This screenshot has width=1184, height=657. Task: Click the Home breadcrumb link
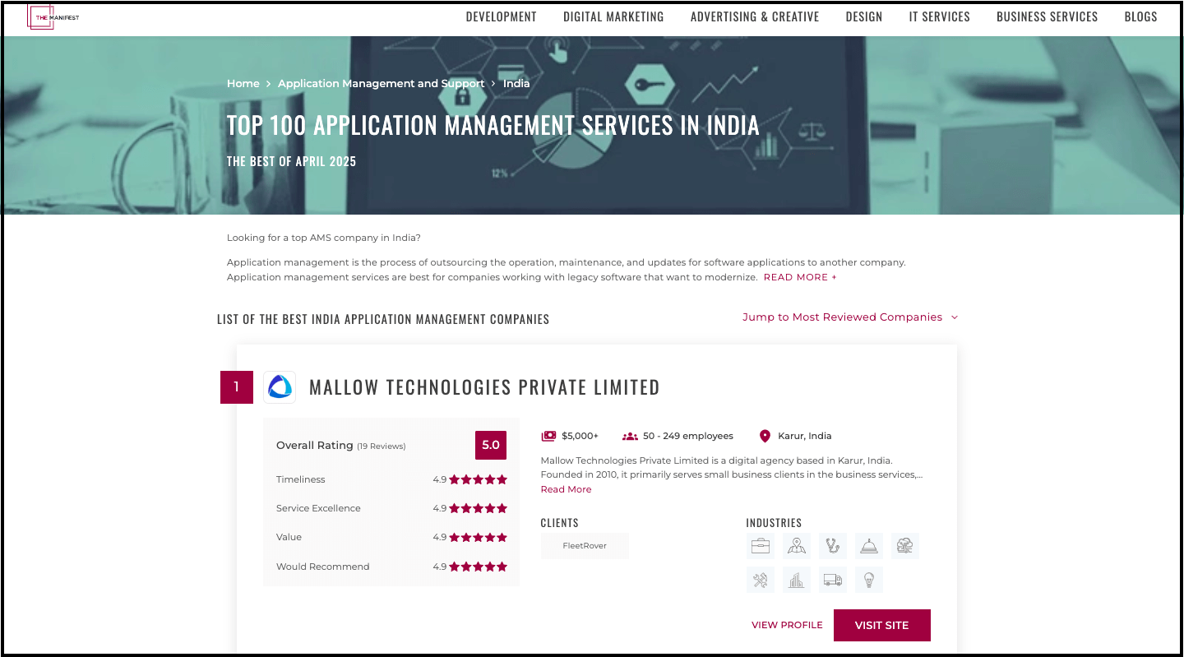point(243,84)
